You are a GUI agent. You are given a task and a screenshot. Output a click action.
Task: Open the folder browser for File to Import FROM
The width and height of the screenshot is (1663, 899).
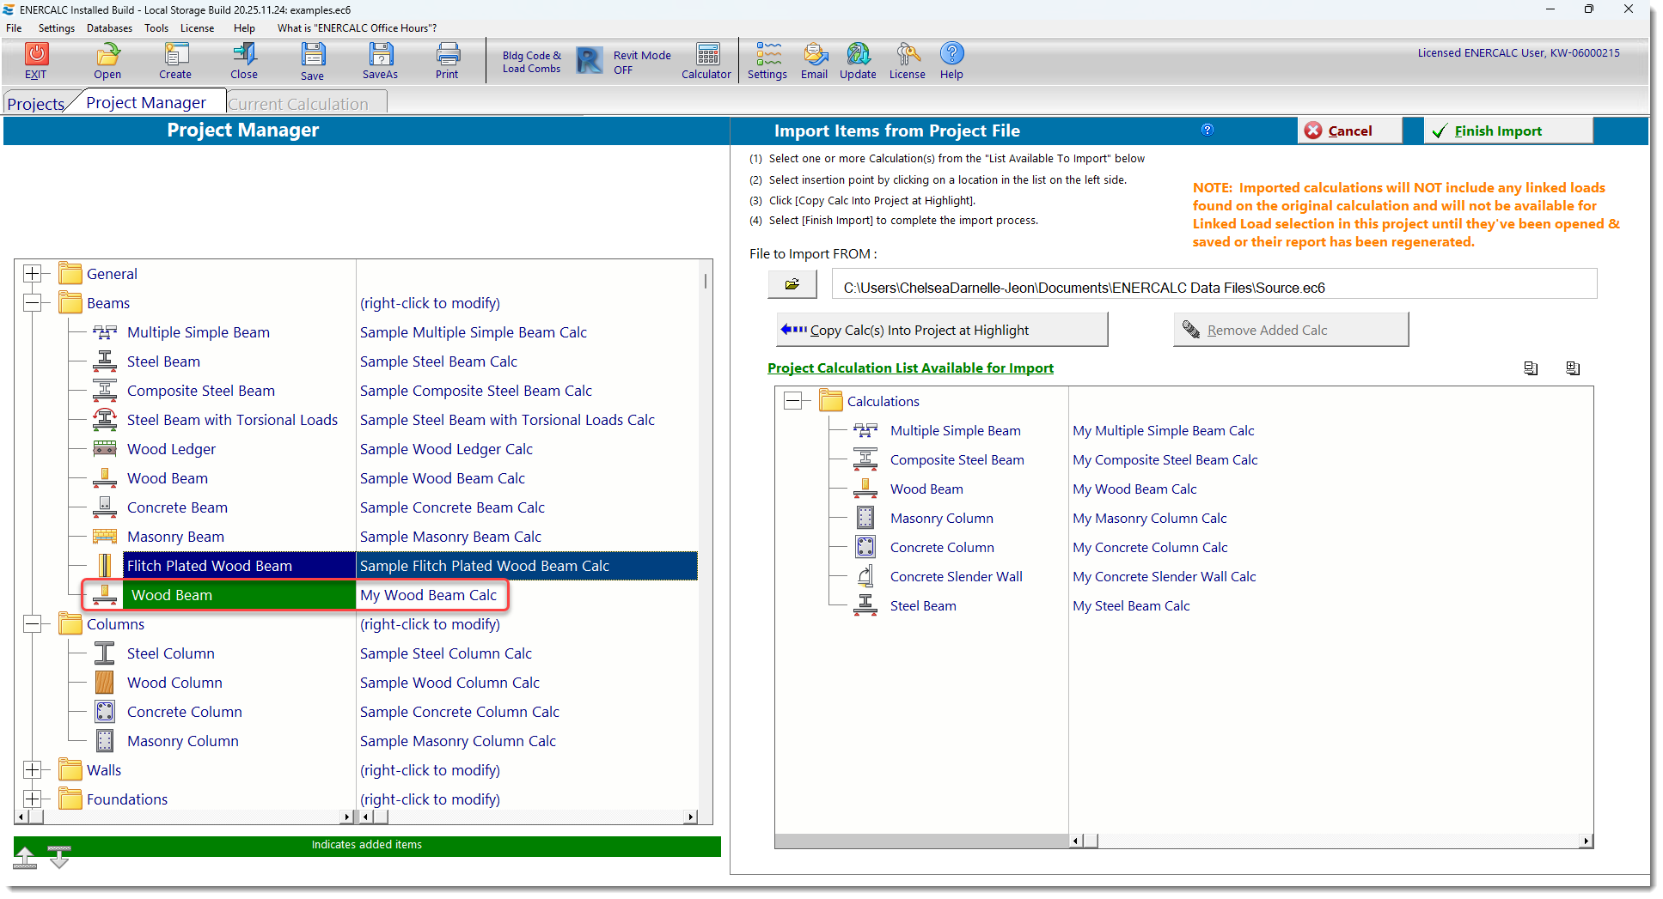pos(792,283)
